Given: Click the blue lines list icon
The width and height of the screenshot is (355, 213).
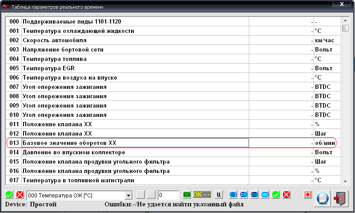Looking at the screenshot, I should (254, 195).
